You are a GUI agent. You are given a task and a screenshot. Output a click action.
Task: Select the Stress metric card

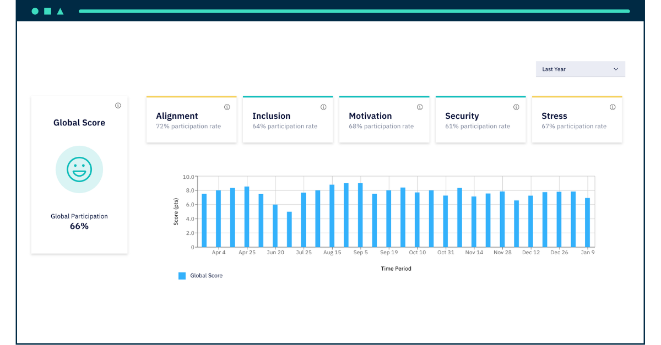(x=577, y=119)
